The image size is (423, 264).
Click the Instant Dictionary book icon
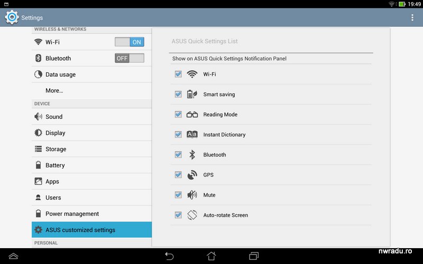192,135
